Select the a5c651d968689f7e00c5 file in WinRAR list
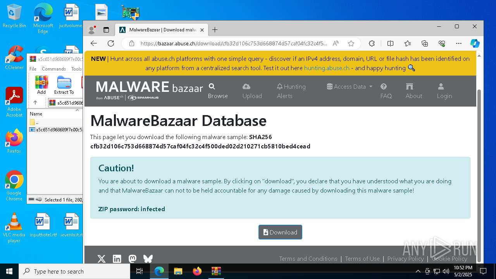The image size is (496, 279). [x=55, y=130]
